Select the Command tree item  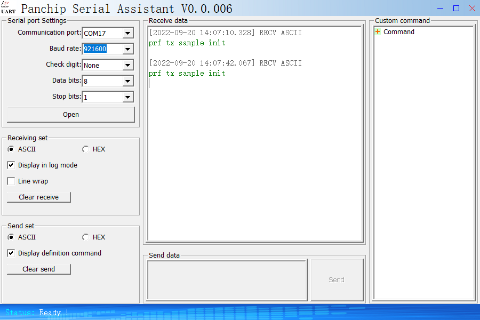coord(398,32)
